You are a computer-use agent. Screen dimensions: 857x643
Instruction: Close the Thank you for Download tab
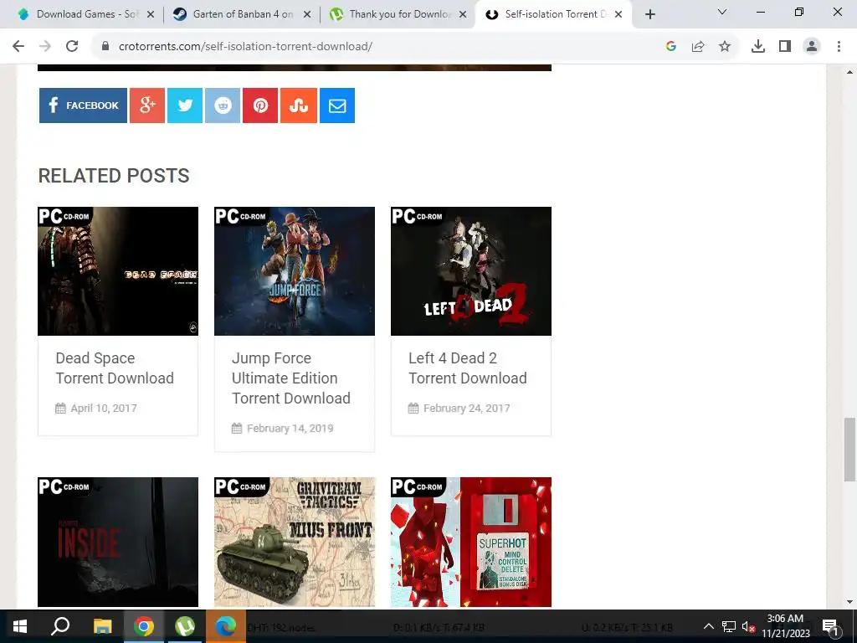click(x=463, y=15)
